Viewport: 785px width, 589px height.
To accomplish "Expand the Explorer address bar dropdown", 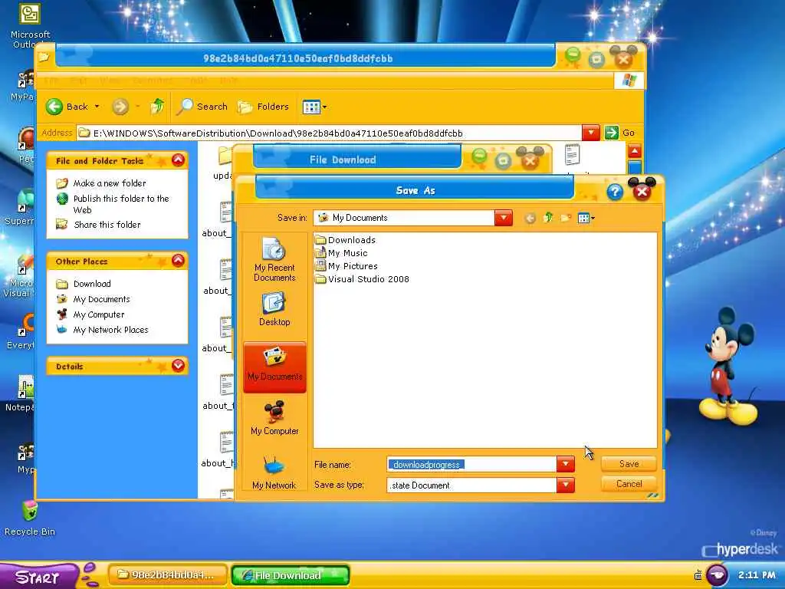I will click(591, 133).
